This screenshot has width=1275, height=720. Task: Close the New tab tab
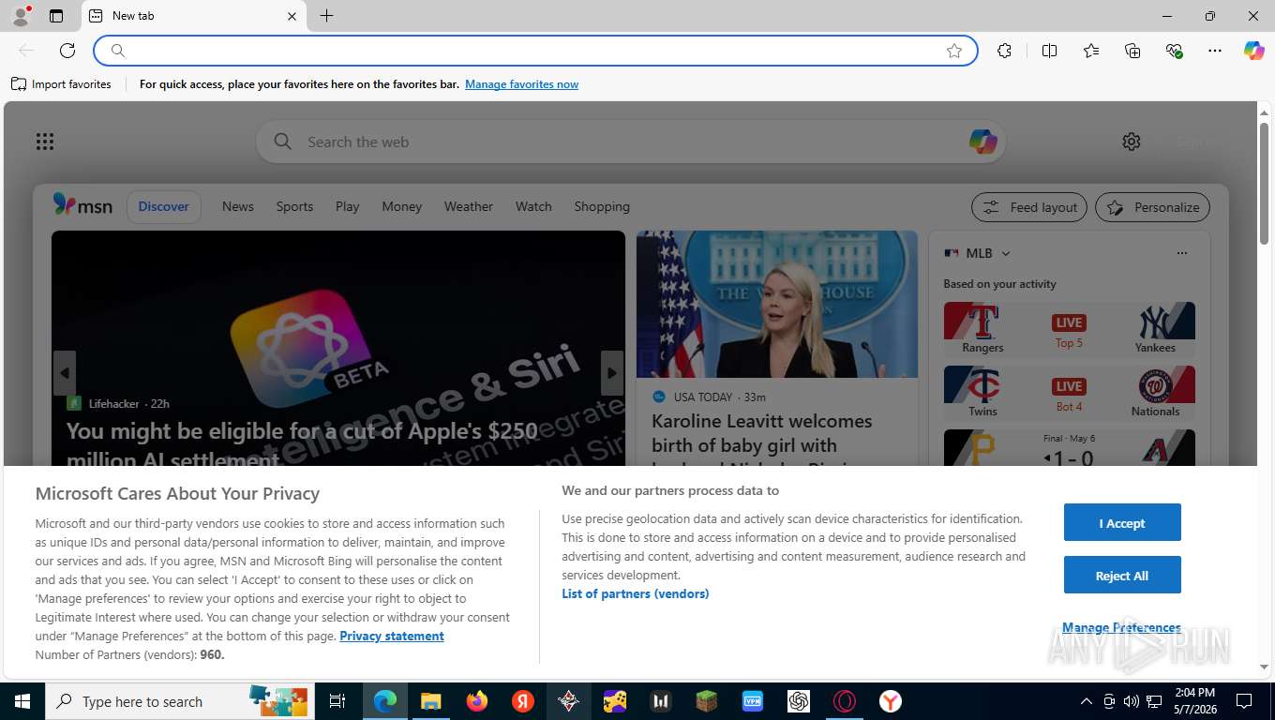click(x=292, y=16)
